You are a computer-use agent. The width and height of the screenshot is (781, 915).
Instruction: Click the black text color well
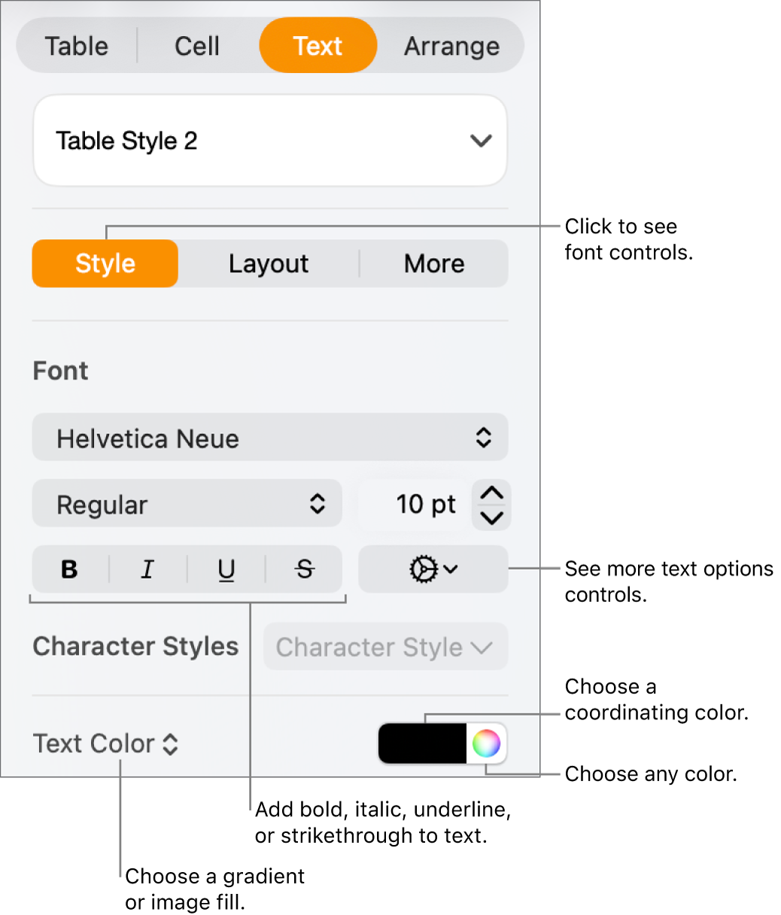tap(421, 743)
